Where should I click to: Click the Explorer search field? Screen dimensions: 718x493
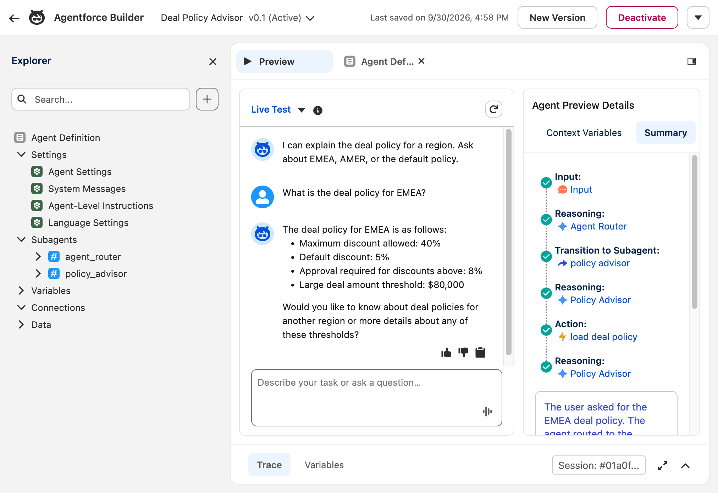pyautogui.click(x=101, y=99)
